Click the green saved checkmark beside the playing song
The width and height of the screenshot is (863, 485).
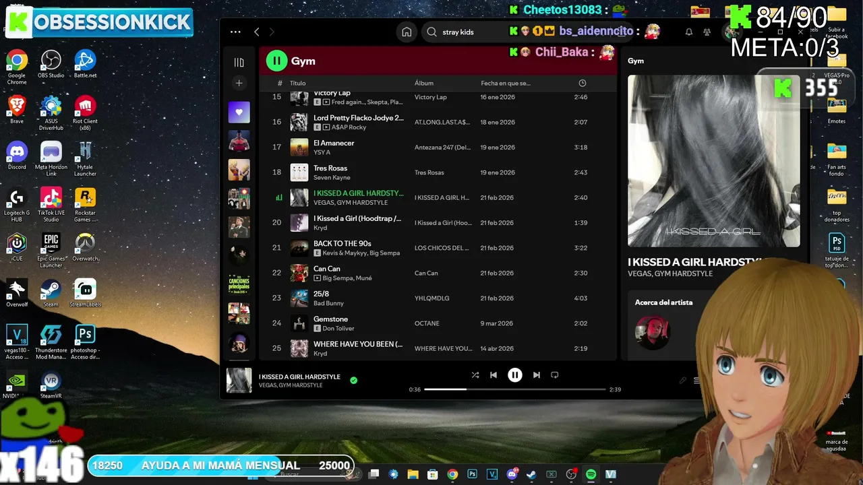(x=353, y=381)
